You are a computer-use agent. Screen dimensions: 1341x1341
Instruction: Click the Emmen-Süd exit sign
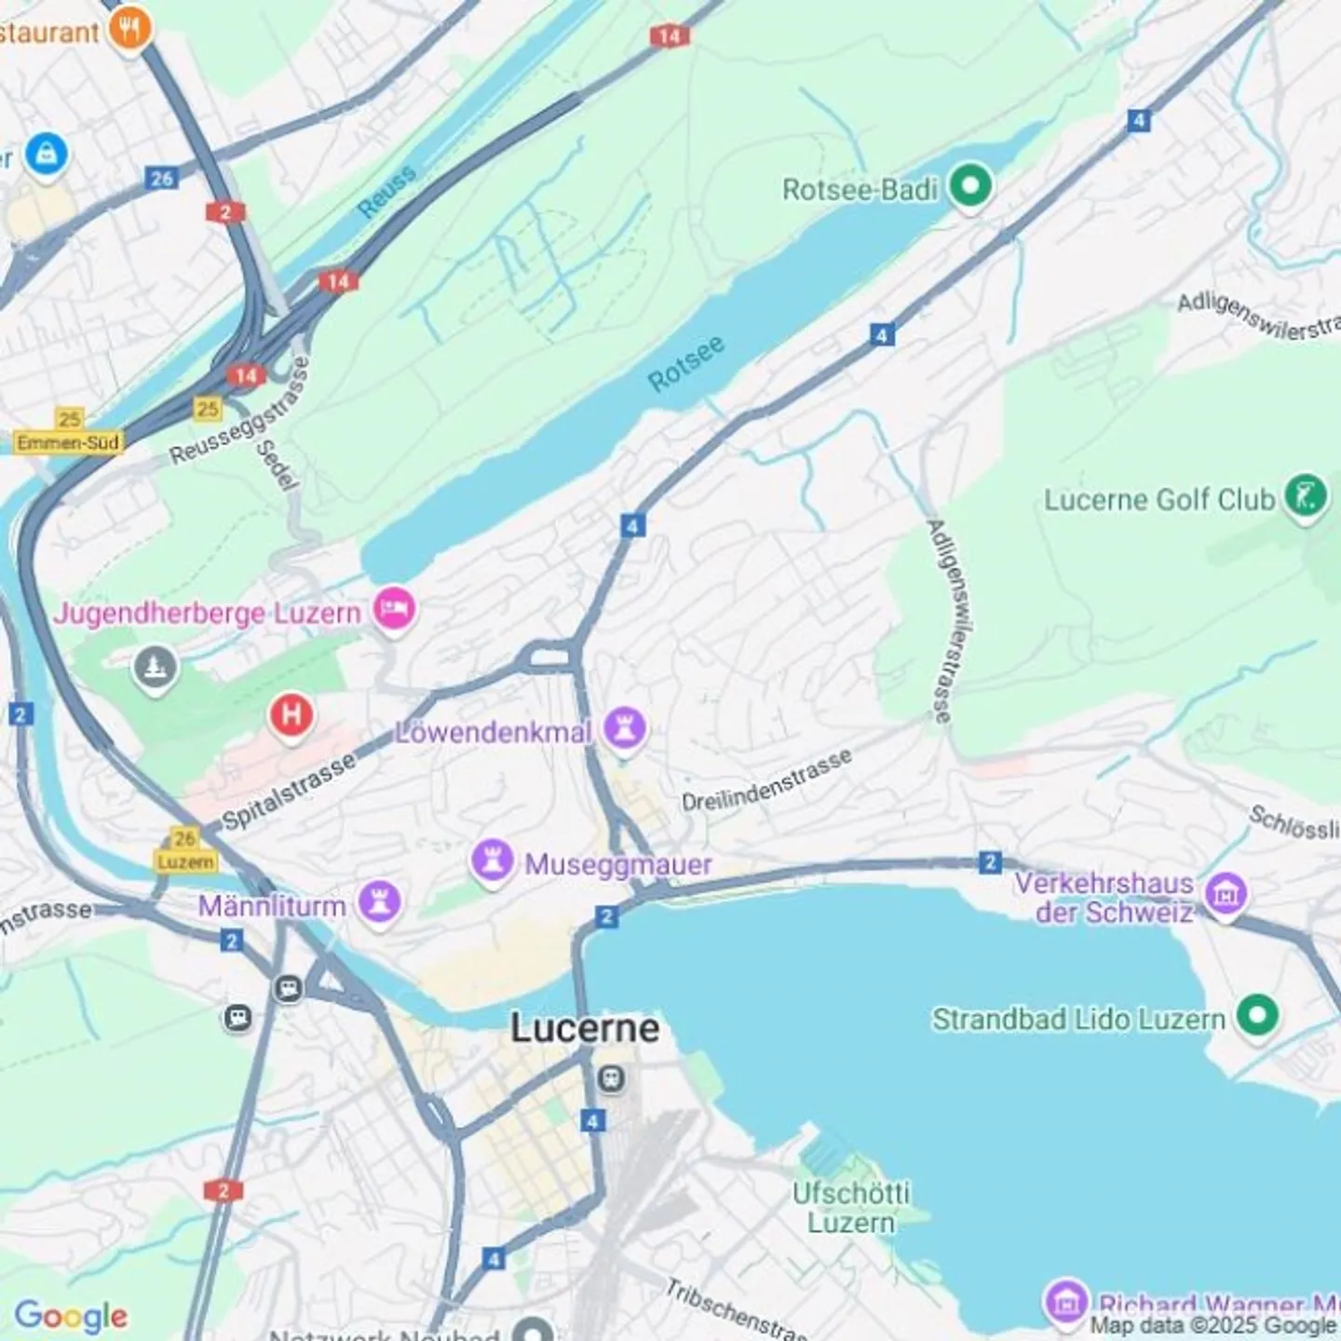point(67,442)
